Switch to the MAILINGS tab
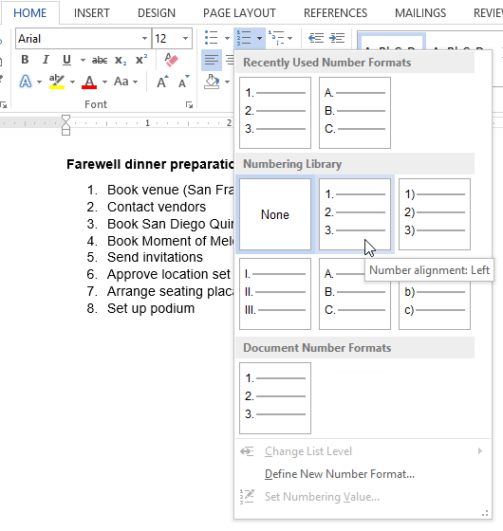 coord(420,13)
